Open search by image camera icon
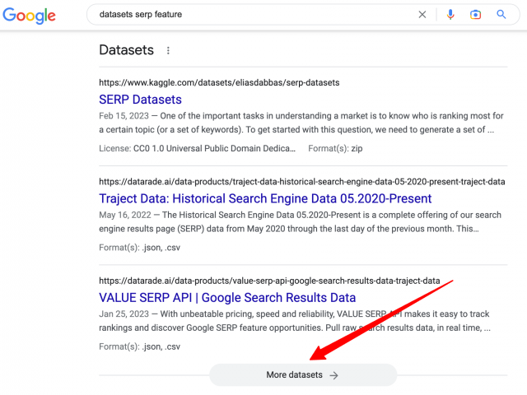 (x=475, y=15)
